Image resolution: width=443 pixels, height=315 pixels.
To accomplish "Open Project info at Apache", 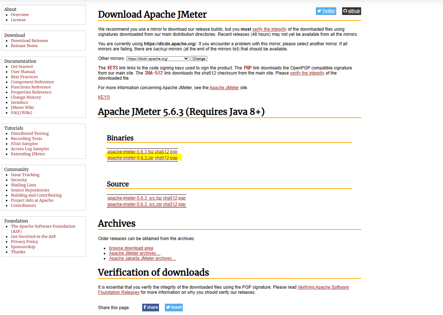I will [32, 200].
